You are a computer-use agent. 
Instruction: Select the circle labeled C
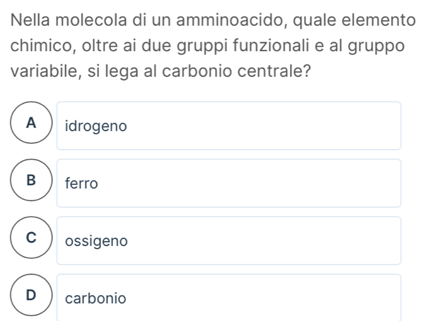click(x=30, y=241)
